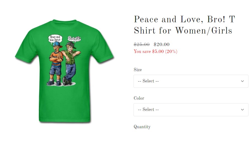Click the chevron arrow in Size dropdown
This screenshot has height=141, width=252.
point(242,81)
